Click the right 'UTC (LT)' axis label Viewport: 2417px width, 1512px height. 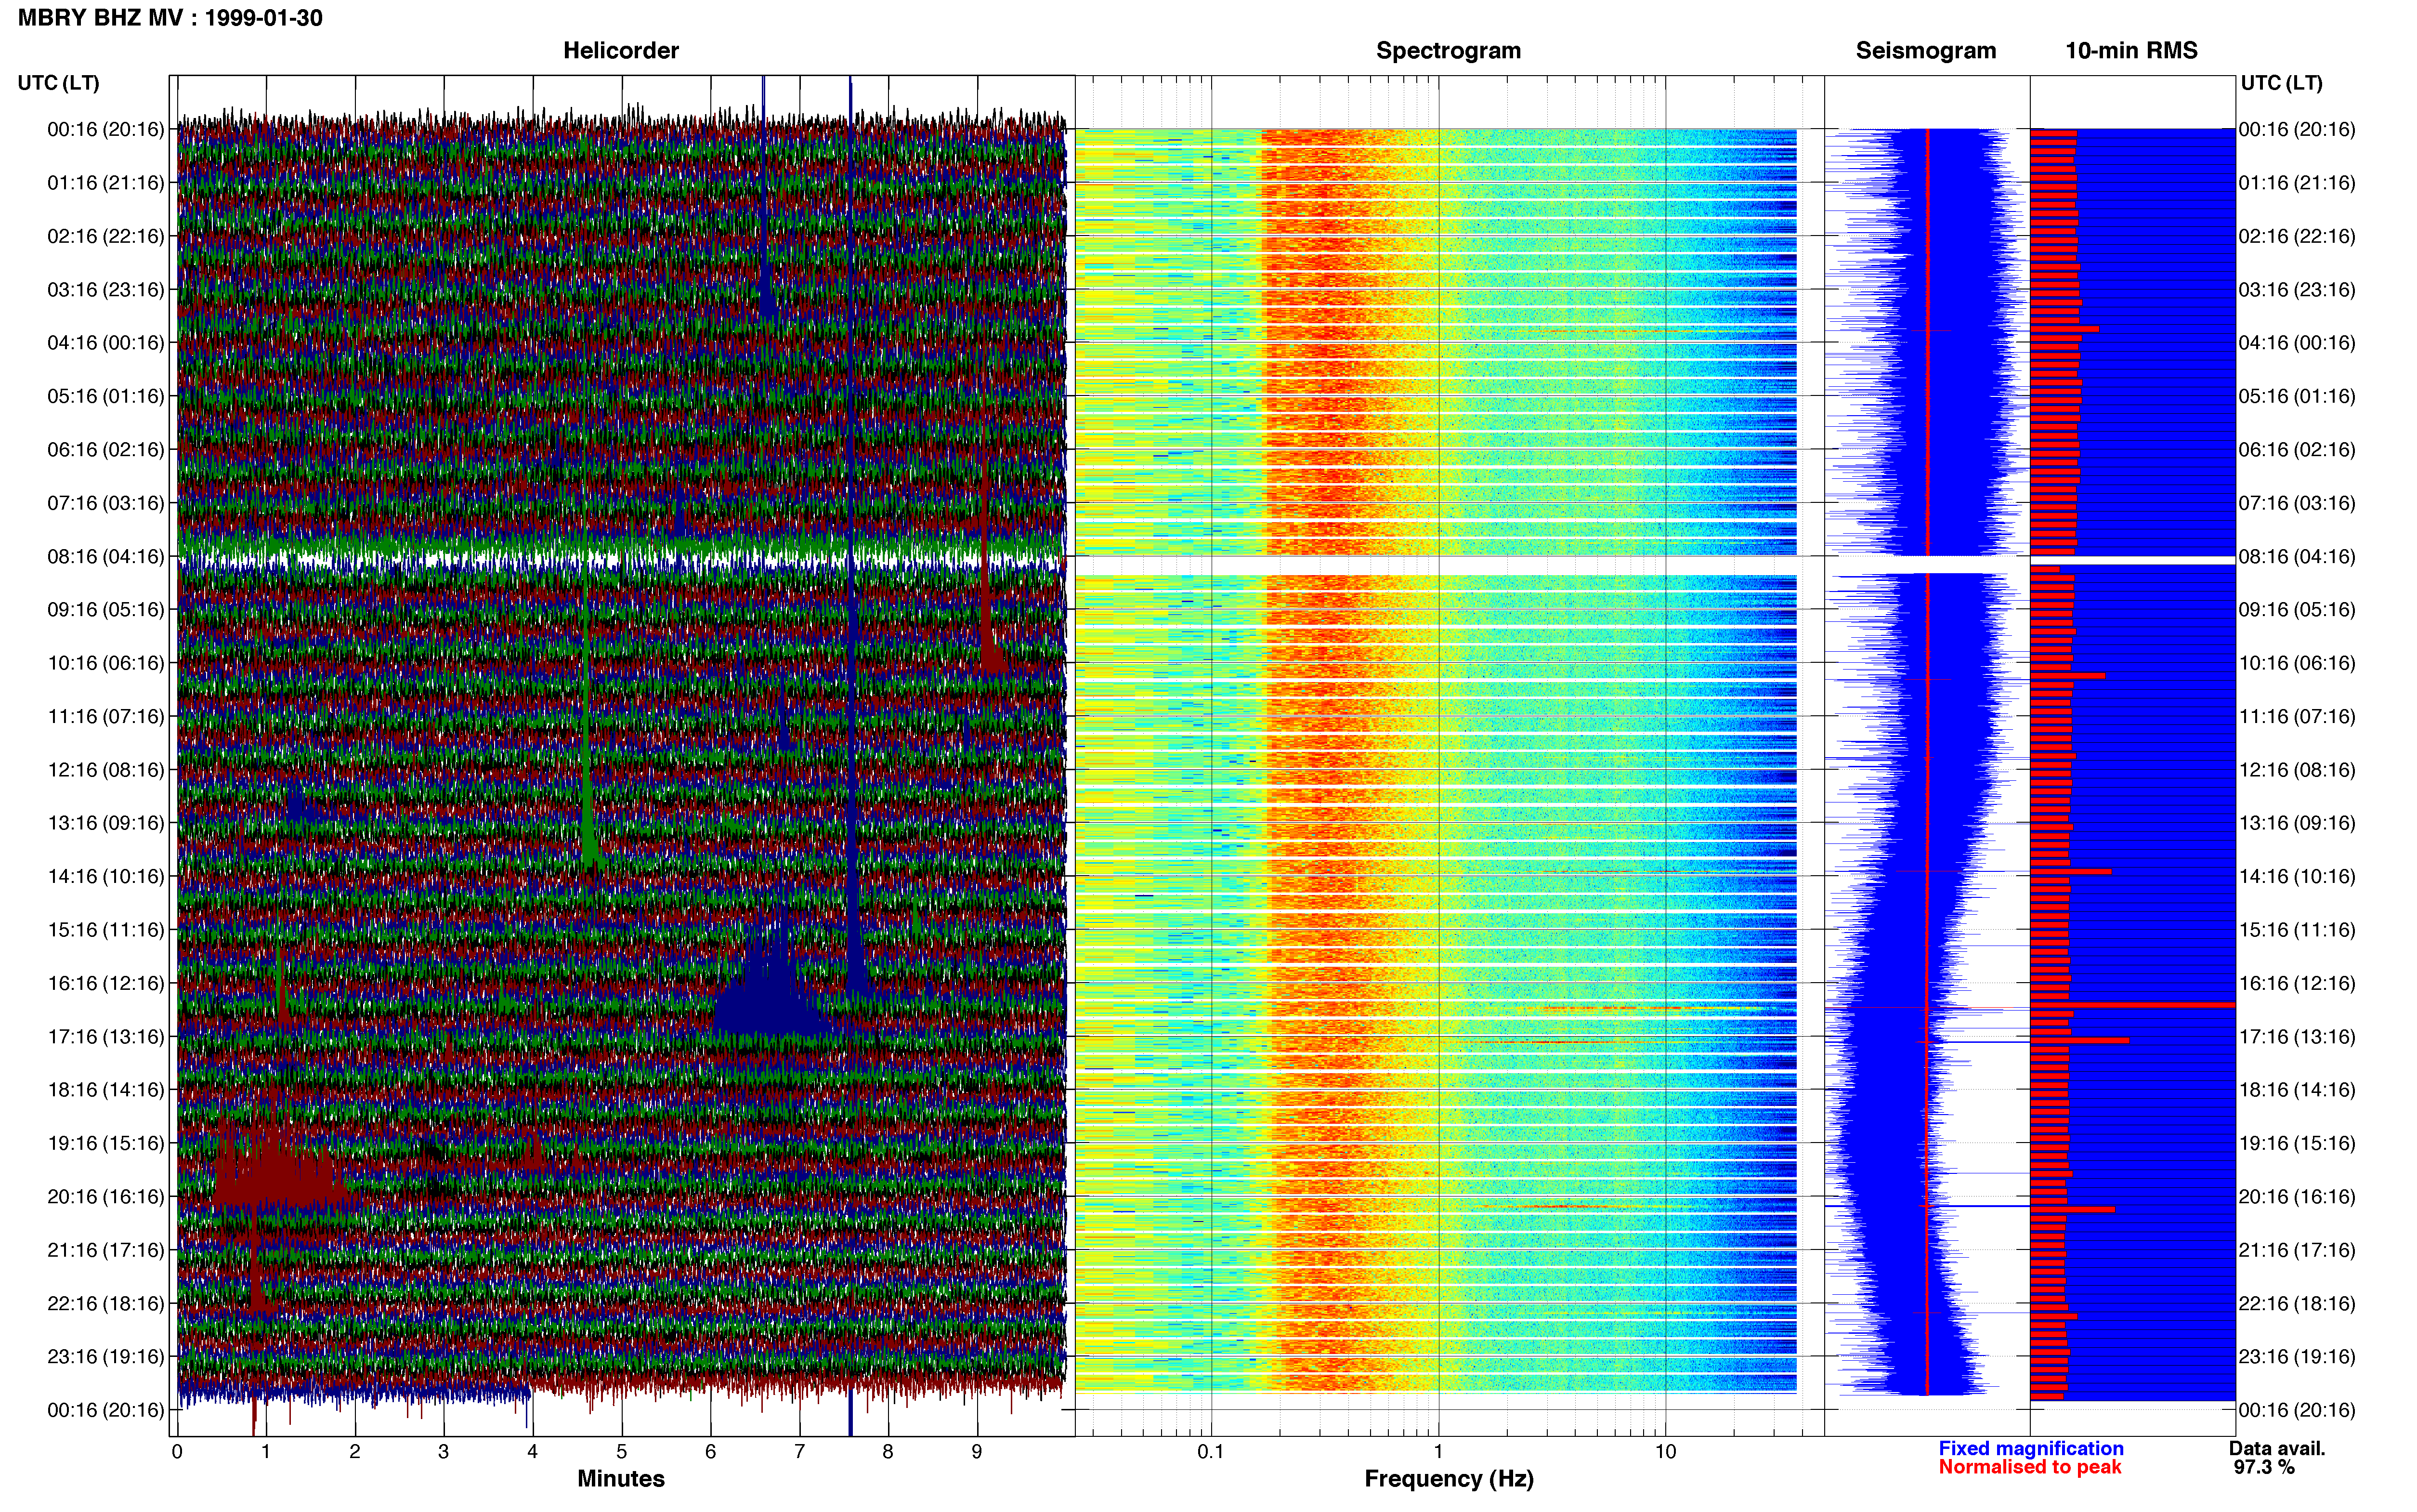pyautogui.click(x=2281, y=83)
